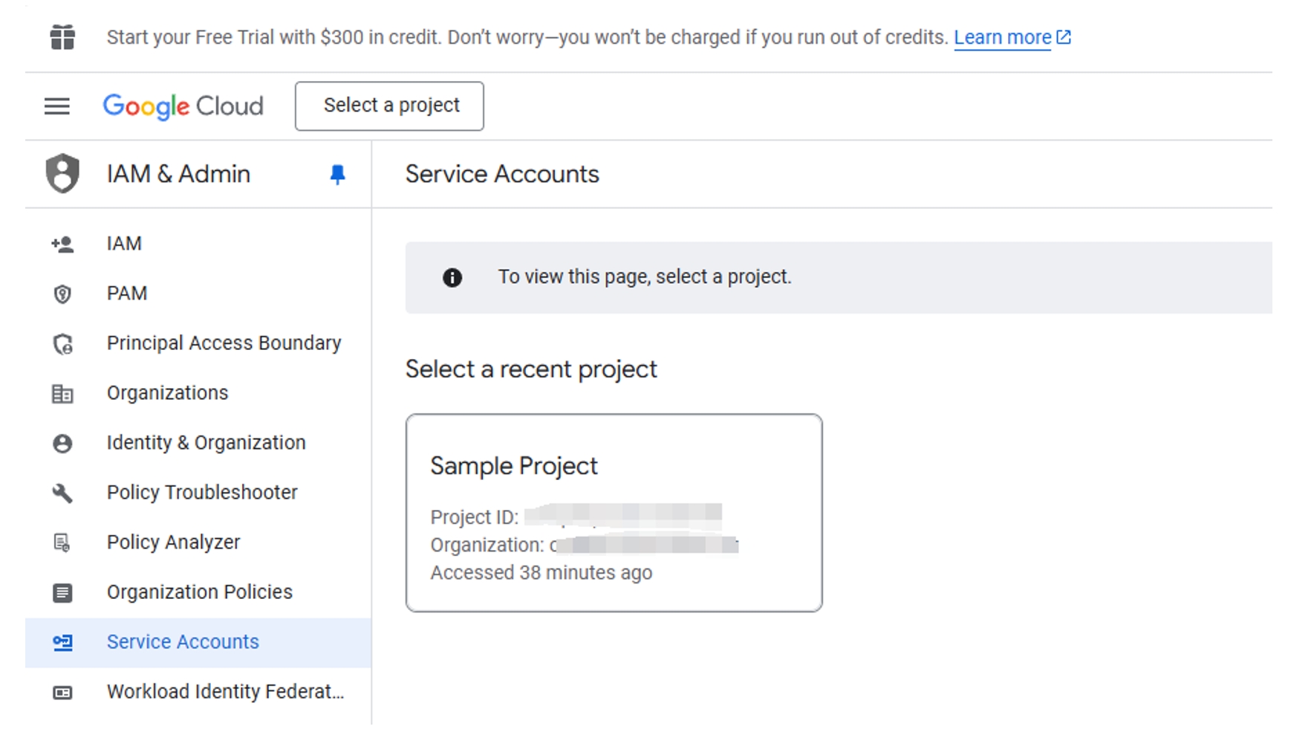Click the IAM add-person icon

[x=62, y=244]
